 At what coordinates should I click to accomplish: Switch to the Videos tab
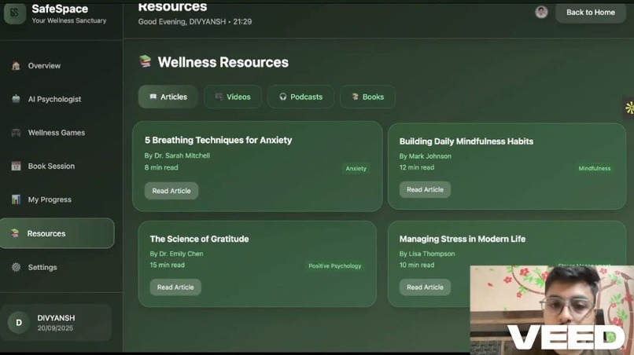[x=233, y=97]
